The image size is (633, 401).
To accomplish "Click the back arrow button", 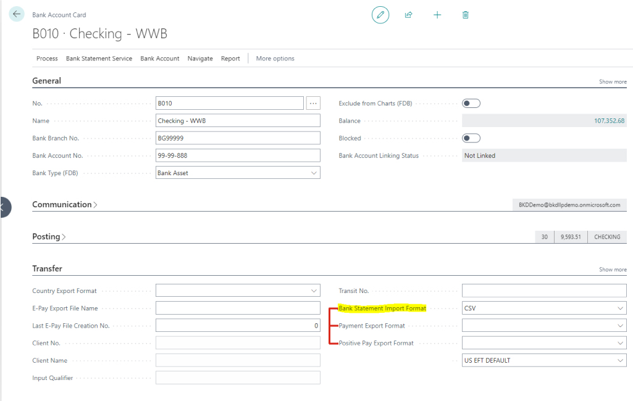I will pos(17,14).
